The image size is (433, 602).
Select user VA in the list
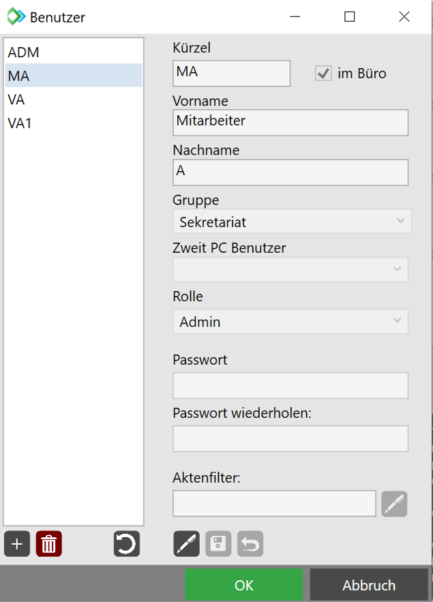pyautogui.click(x=16, y=100)
